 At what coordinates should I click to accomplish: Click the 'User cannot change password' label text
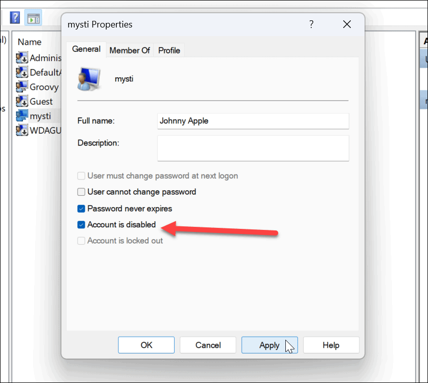pos(142,192)
